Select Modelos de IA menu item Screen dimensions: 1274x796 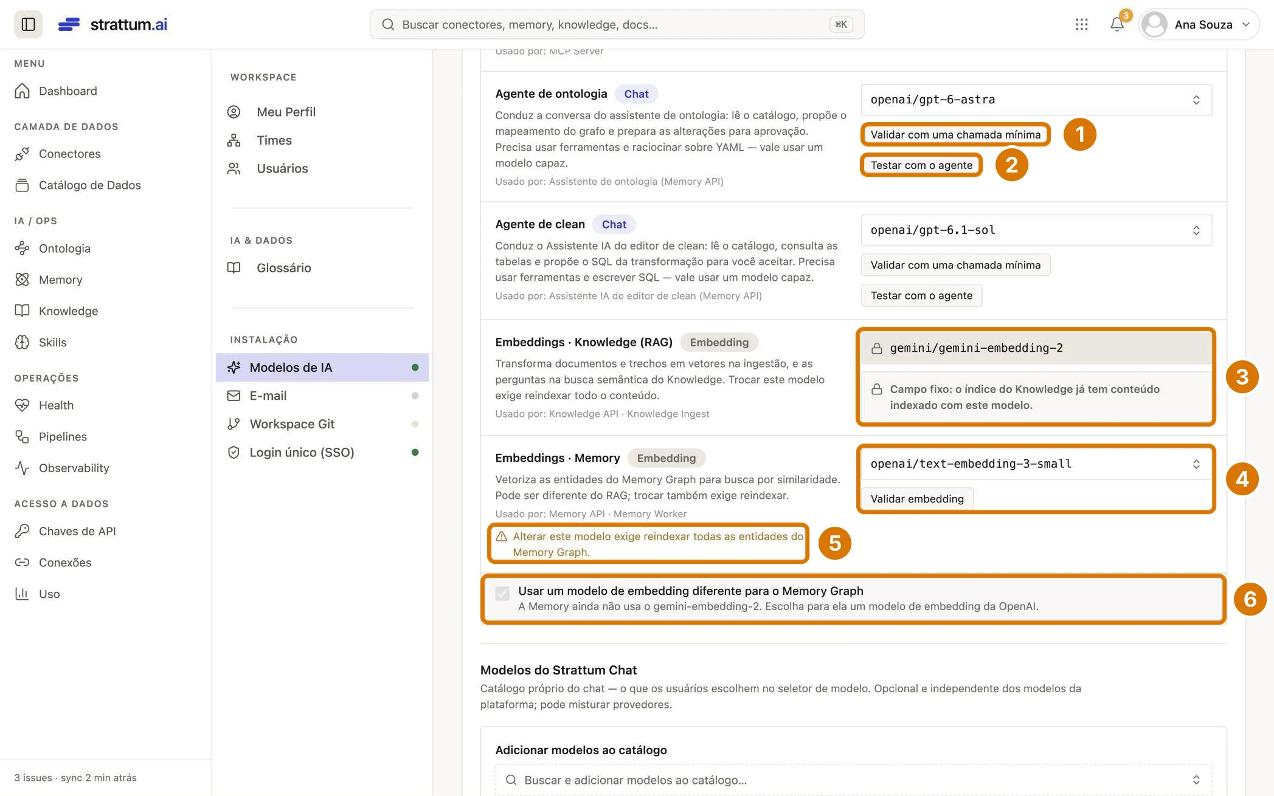pyautogui.click(x=322, y=368)
